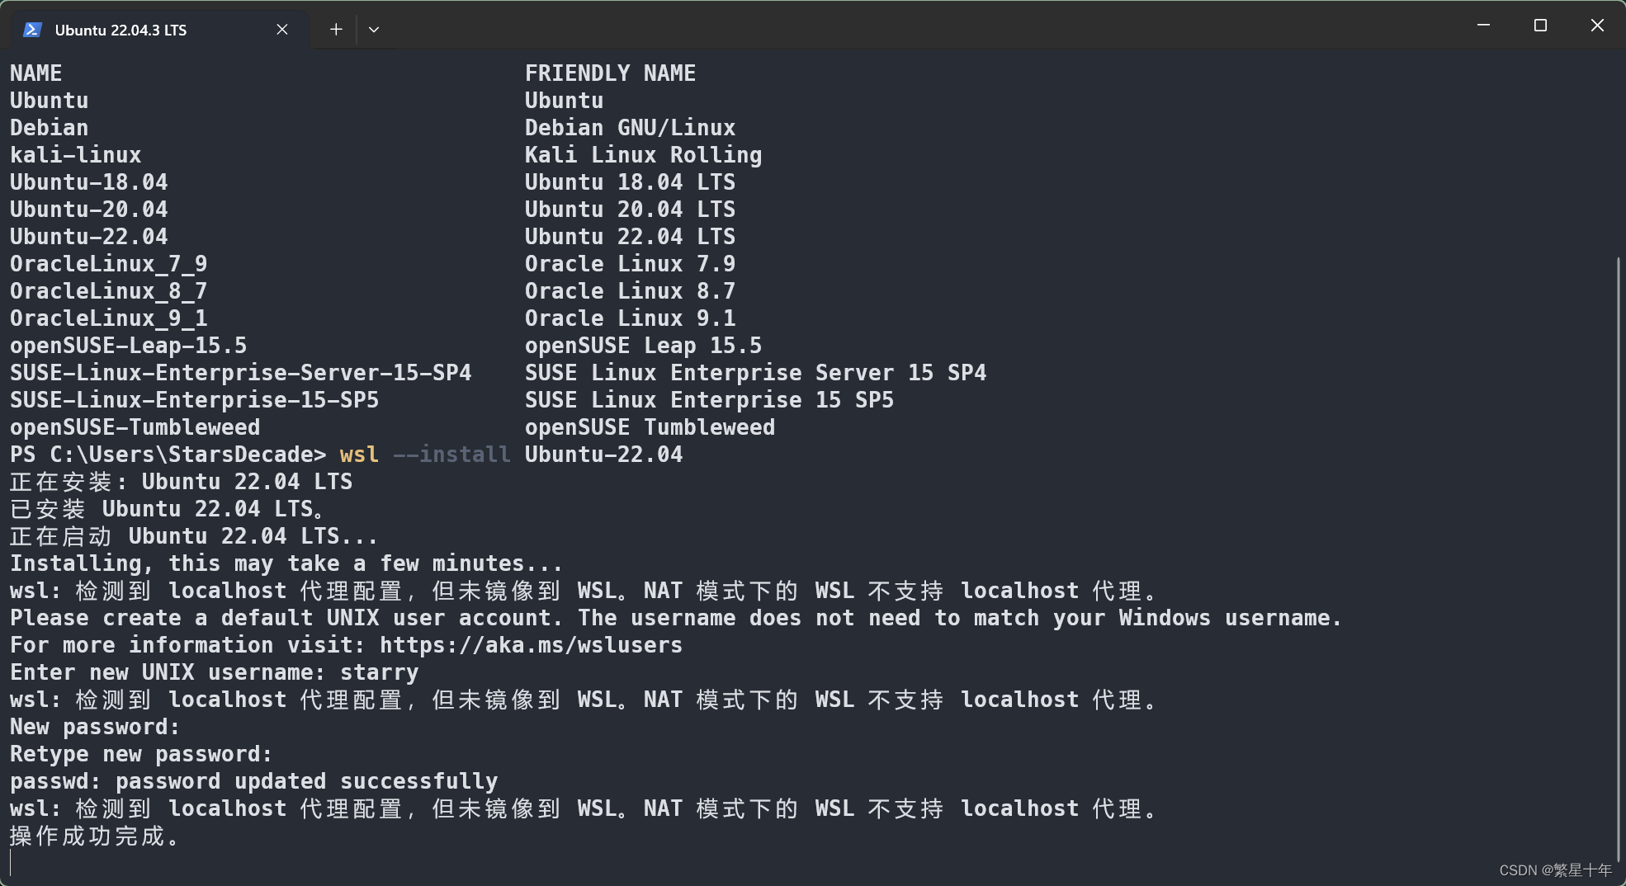Click the 正在安装: Ubuntu 22.04 LTS line
This screenshot has width=1626, height=886.
pyautogui.click(x=182, y=482)
